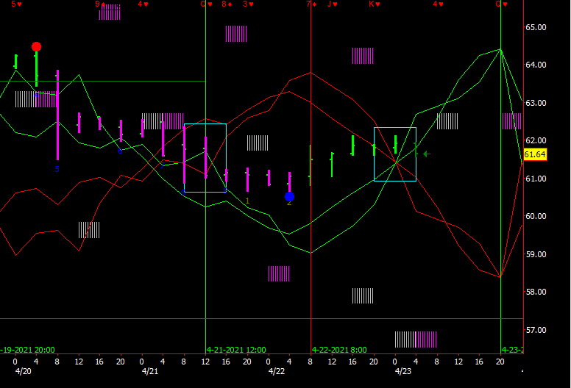Image resolution: width=571 pixels, height=388 pixels.
Task: Click the K♥ card label
Action: coord(375,4)
